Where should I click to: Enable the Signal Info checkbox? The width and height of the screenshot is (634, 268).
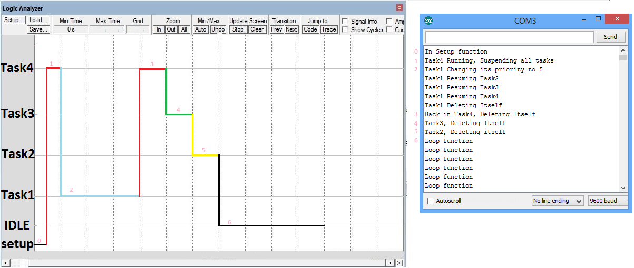(x=345, y=22)
